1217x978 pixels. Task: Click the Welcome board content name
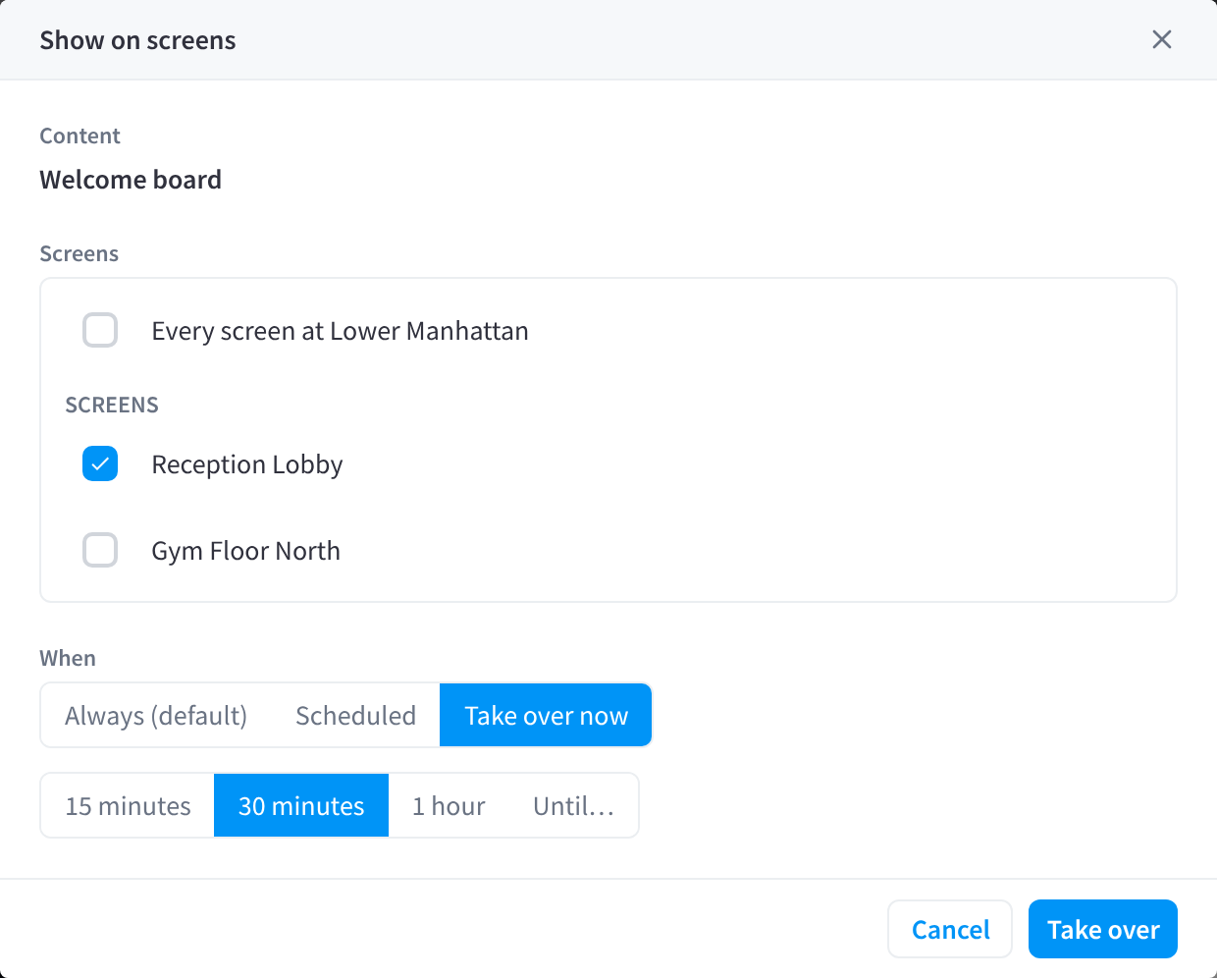pos(131,180)
